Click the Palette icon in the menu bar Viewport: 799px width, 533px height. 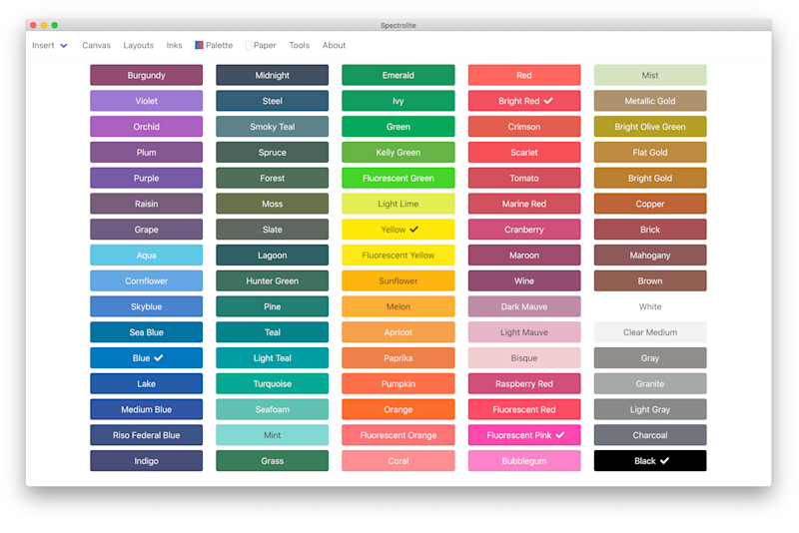(x=199, y=45)
